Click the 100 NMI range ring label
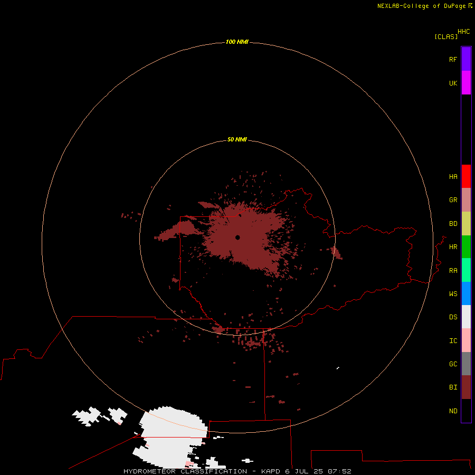The height and width of the screenshot is (475, 475). tap(237, 42)
